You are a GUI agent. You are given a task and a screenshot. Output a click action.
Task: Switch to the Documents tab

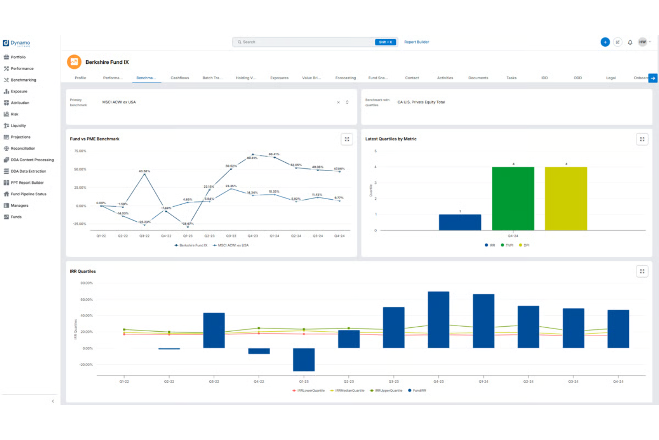(x=478, y=78)
